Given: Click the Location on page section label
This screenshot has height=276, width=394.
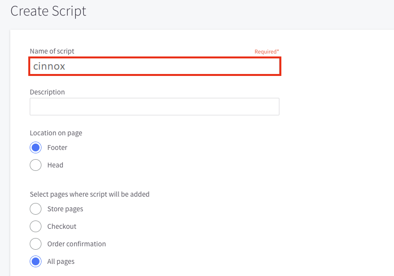Looking at the screenshot, I should click(56, 133).
